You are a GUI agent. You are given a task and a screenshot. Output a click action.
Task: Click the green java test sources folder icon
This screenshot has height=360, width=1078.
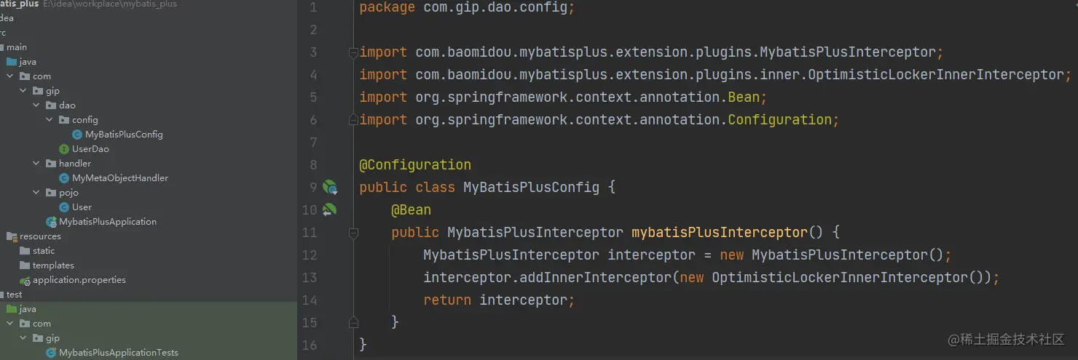tap(12, 309)
